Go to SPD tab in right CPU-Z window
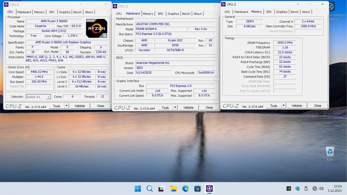The image size is (347, 195). 269,12
